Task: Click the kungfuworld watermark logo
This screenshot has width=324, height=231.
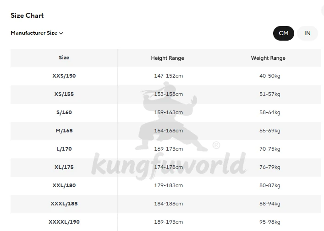Action: point(168,131)
